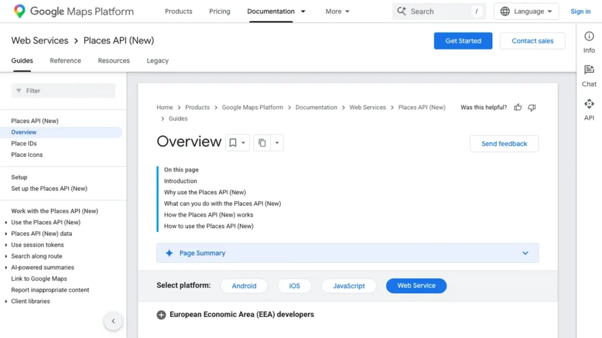Open bookmark dropdown arrow next to Overview
The height and width of the screenshot is (338, 602).
pyautogui.click(x=243, y=143)
